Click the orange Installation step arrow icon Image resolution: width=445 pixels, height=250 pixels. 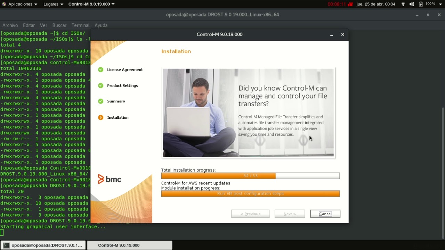coord(100,117)
